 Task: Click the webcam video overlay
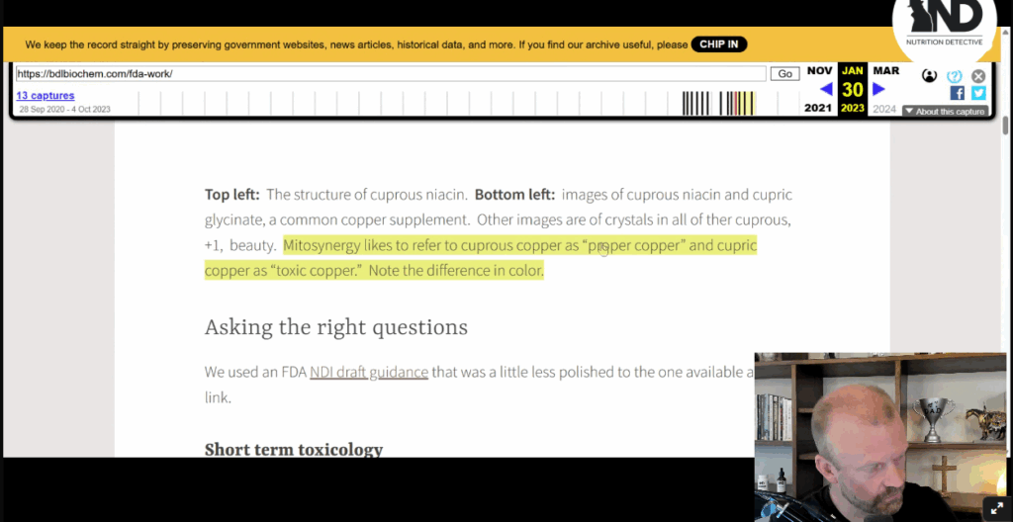coord(880,437)
